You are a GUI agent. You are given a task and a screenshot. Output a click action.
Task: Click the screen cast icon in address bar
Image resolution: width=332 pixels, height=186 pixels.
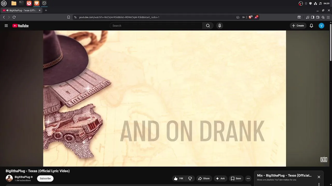[x=238, y=17]
